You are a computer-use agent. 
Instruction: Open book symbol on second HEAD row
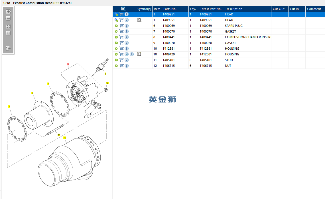pos(139,20)
